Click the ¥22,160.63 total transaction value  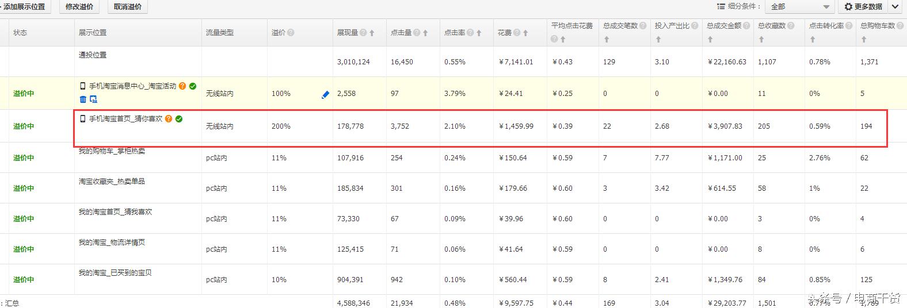pos(726,62)
